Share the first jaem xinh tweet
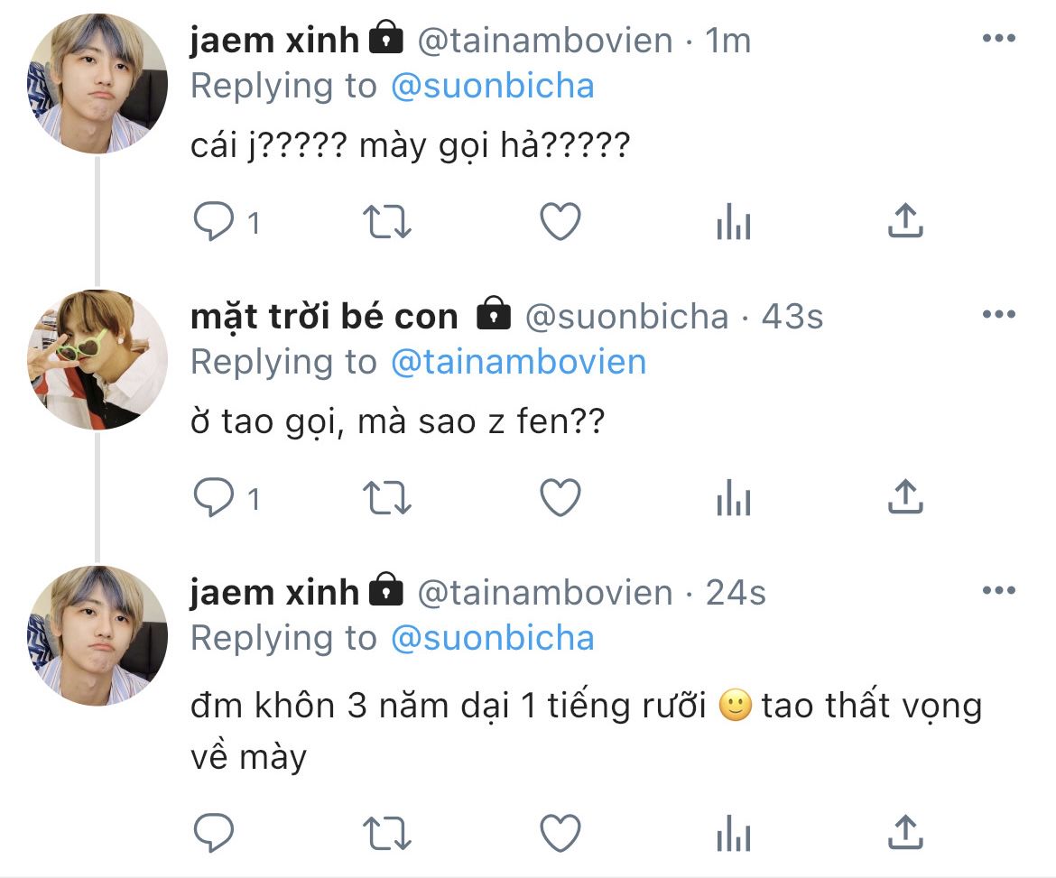 coord(904,222)
